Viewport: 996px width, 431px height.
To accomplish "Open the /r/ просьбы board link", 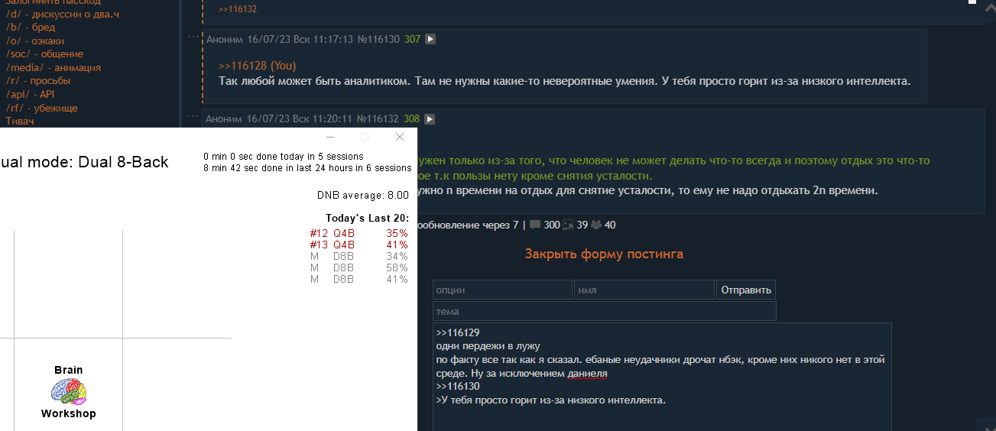I will 37,80.
